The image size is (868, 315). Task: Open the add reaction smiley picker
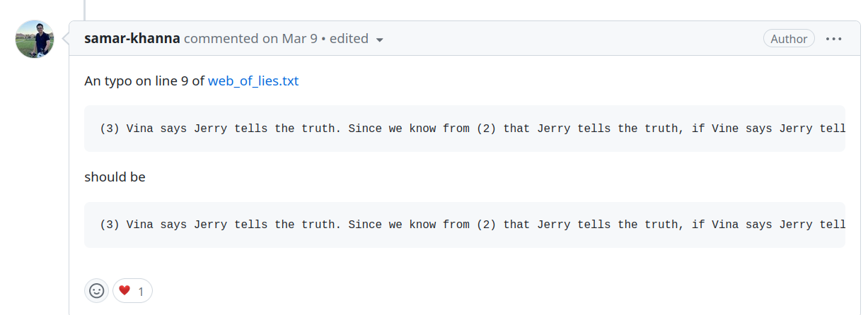pos(96,290)
